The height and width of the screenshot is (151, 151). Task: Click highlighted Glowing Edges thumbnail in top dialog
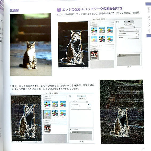(95, 56)
